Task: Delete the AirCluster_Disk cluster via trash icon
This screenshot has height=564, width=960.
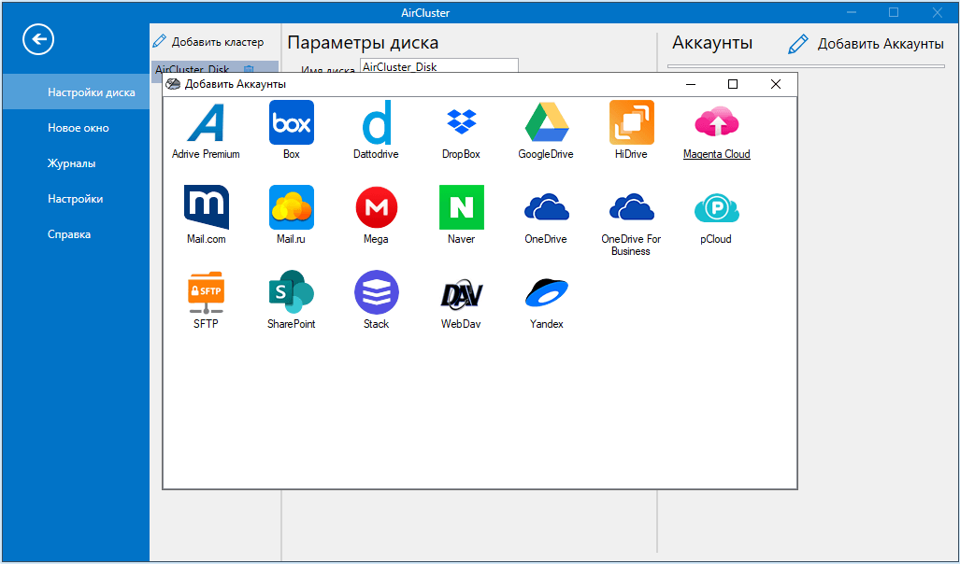Action: click(249, 69)
